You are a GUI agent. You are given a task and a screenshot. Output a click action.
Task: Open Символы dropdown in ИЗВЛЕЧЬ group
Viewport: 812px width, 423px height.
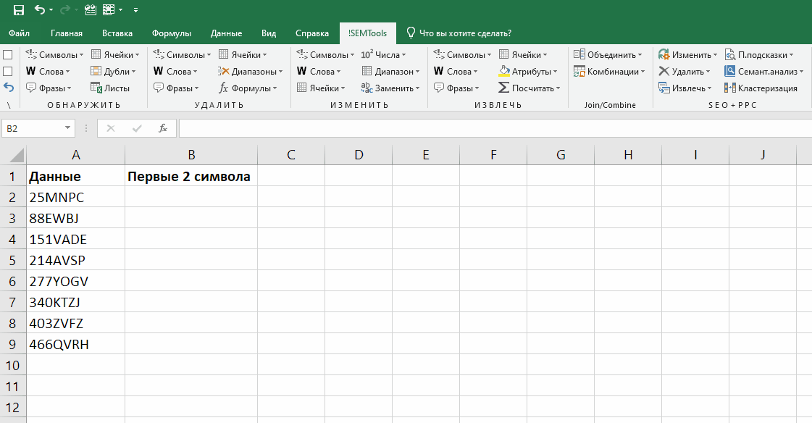tap(462, 55)
